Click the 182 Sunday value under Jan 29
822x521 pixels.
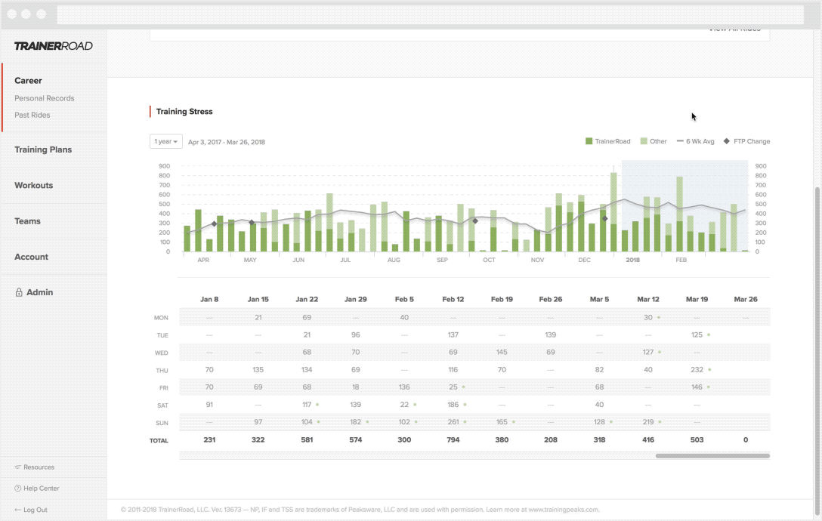[355, 422]
